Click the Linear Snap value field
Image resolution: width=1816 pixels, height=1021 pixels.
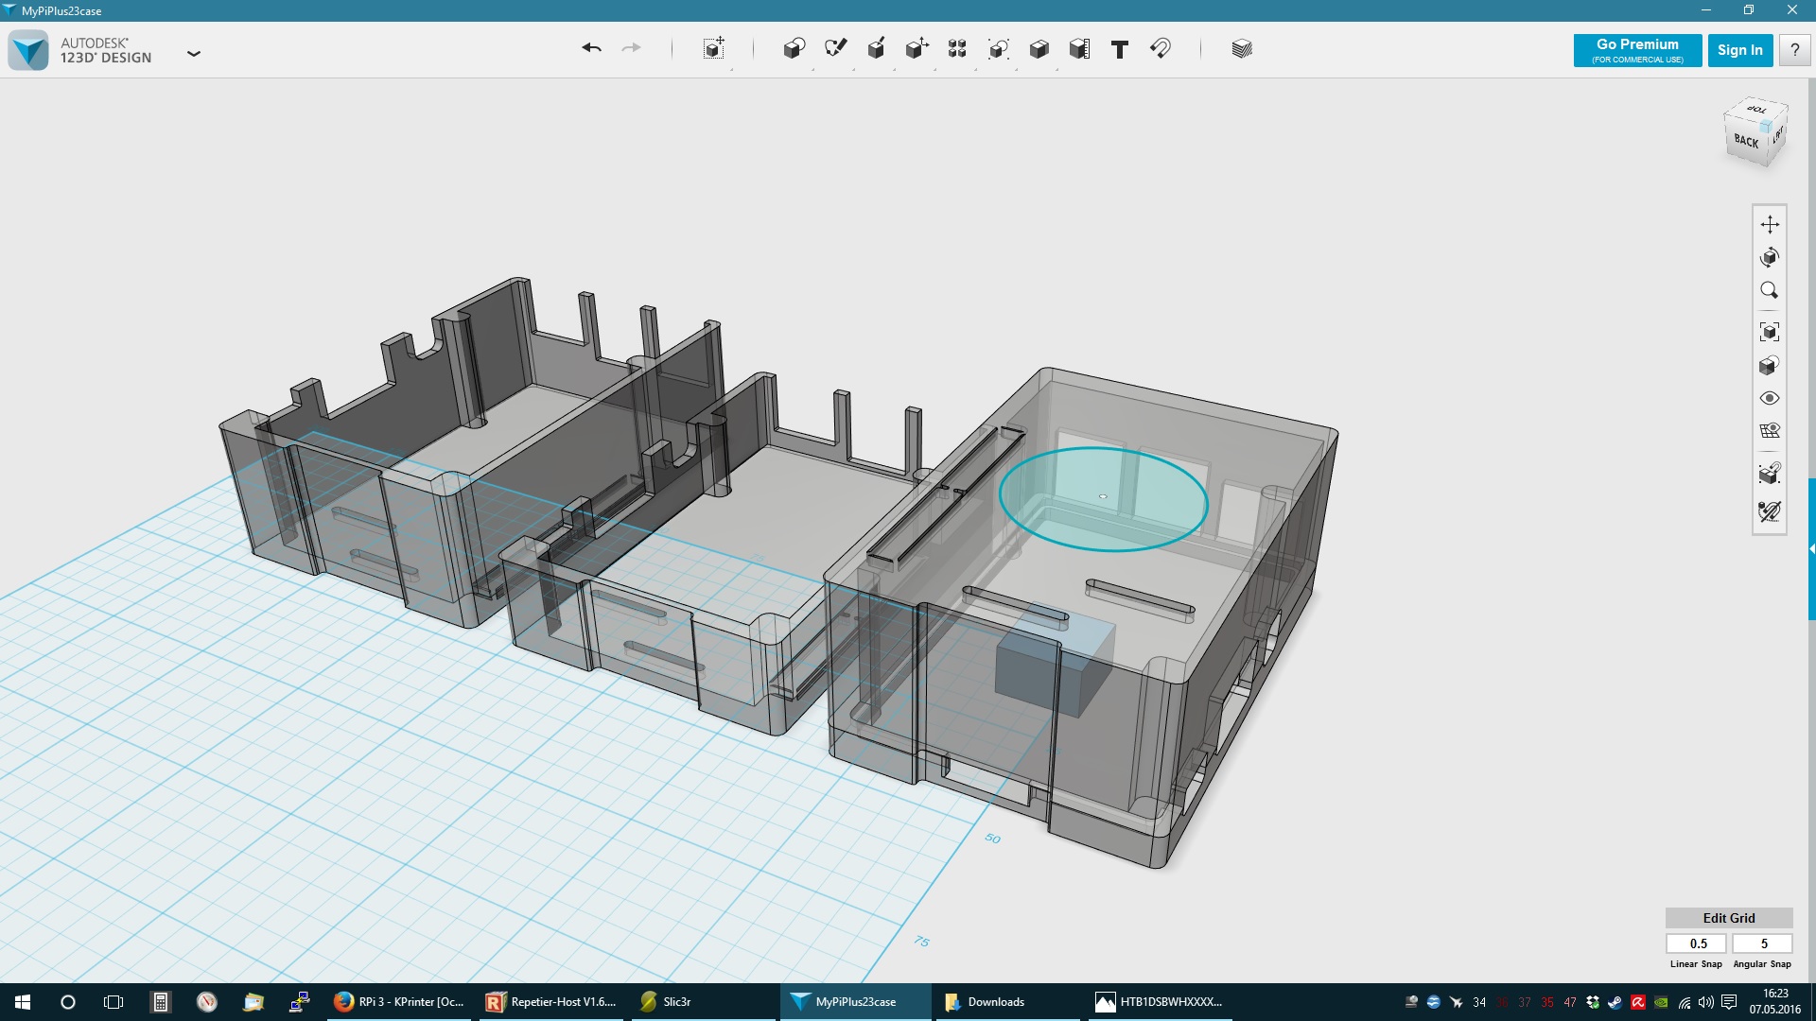[1698, 943]
